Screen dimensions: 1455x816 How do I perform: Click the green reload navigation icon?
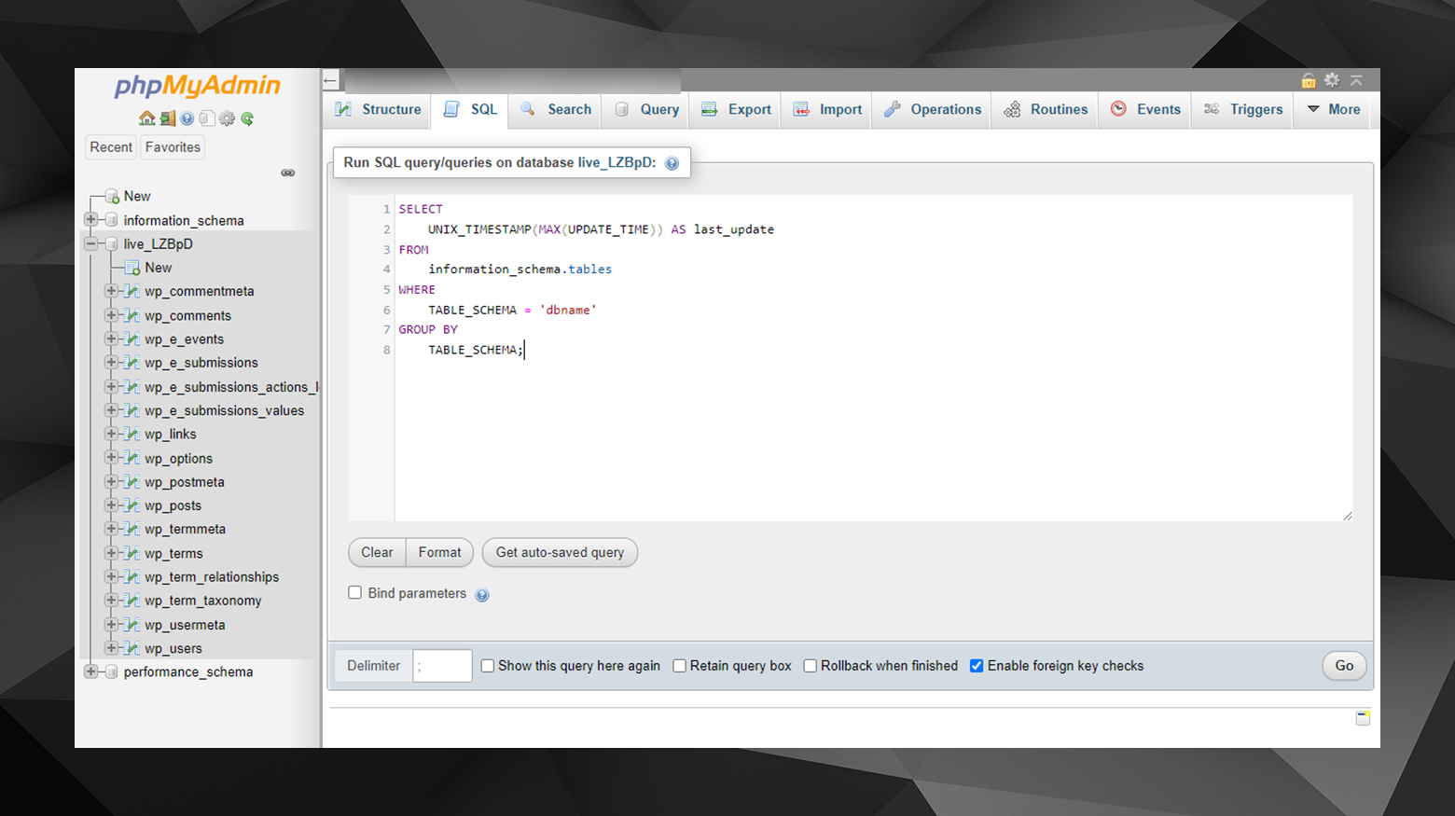(x=247, y=118)
